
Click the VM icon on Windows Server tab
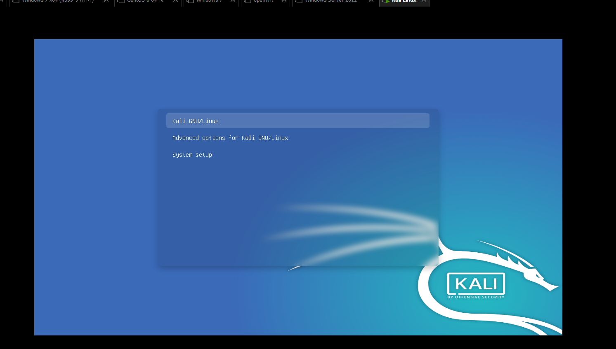[299, 1]
